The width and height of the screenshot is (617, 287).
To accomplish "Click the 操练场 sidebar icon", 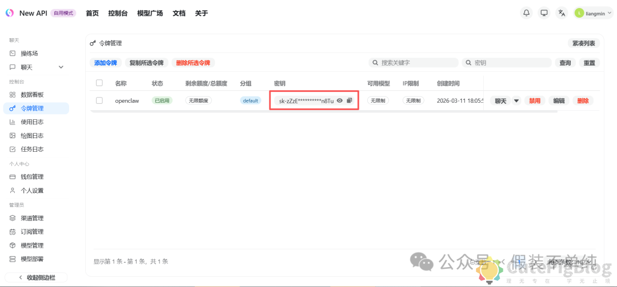I will coord(13,54).
